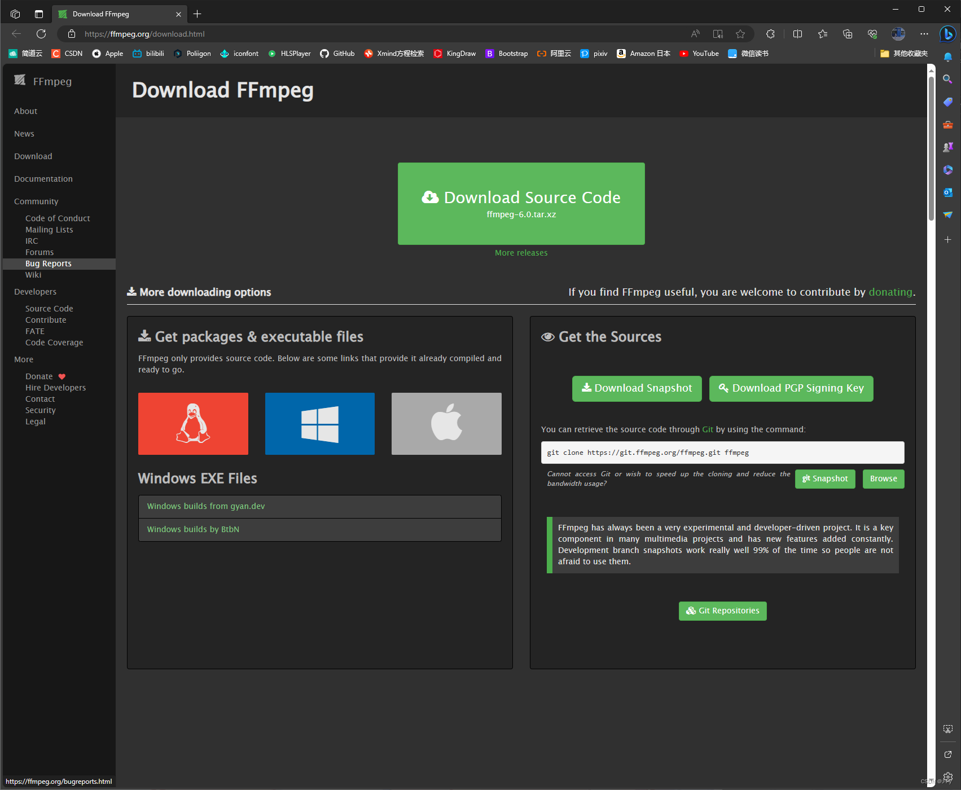Open the Bootstrap bookmark
Image resolution: width=961 pixels, height=790 pixels.
(x=507, y=54)
